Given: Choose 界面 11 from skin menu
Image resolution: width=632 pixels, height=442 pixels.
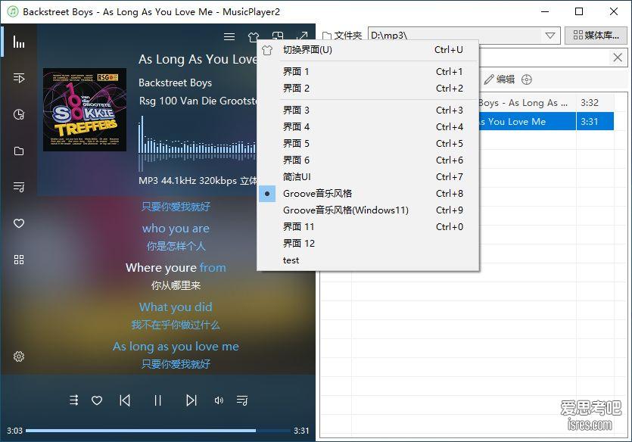Looking at the screenshot, I should click(x=368, y=227).
